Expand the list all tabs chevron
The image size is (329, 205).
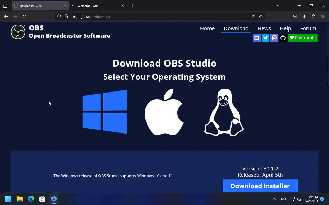click(x=278, y=6)
